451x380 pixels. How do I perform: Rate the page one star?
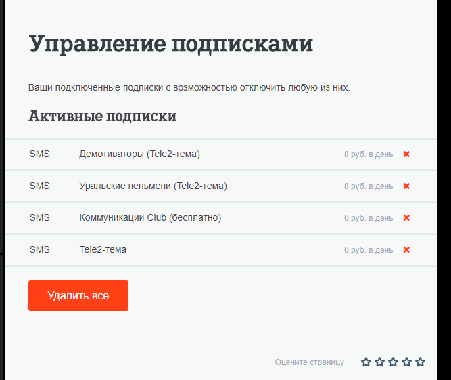pyautogui.click(x=366, y=362)
